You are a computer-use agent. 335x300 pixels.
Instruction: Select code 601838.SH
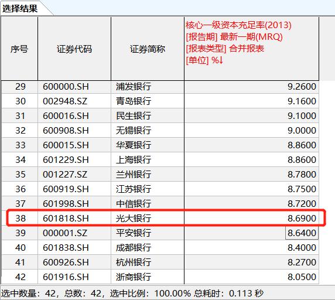coord(66,248)
